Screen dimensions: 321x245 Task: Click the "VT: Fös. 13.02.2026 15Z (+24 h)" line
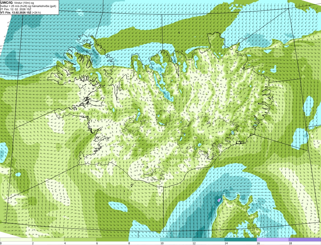[21, 12]
